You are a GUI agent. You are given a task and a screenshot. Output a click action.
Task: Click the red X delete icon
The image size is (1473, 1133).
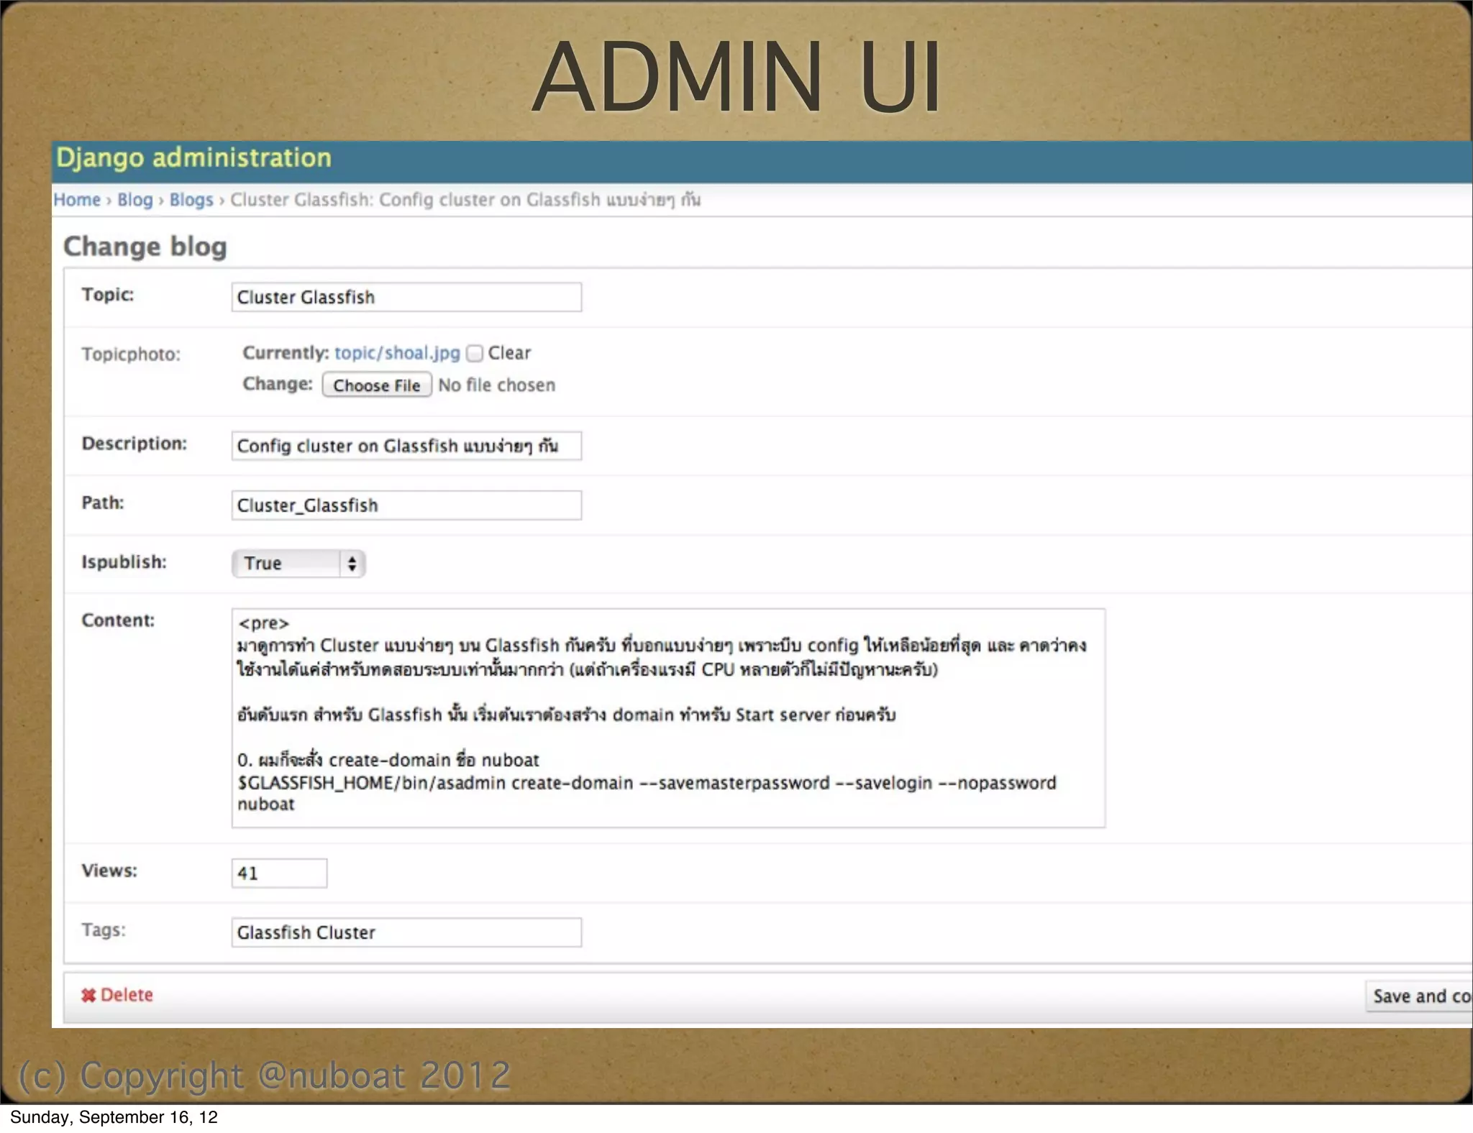88,996
